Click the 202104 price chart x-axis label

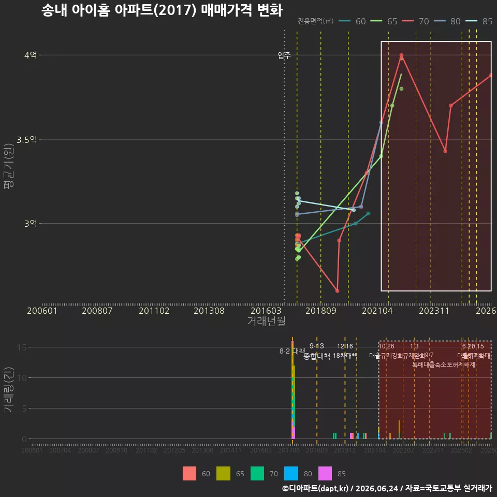point(377,311)
